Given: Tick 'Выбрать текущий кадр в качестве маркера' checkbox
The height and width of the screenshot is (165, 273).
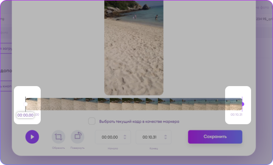Looking at the screenshot, I should click(92, 121).
